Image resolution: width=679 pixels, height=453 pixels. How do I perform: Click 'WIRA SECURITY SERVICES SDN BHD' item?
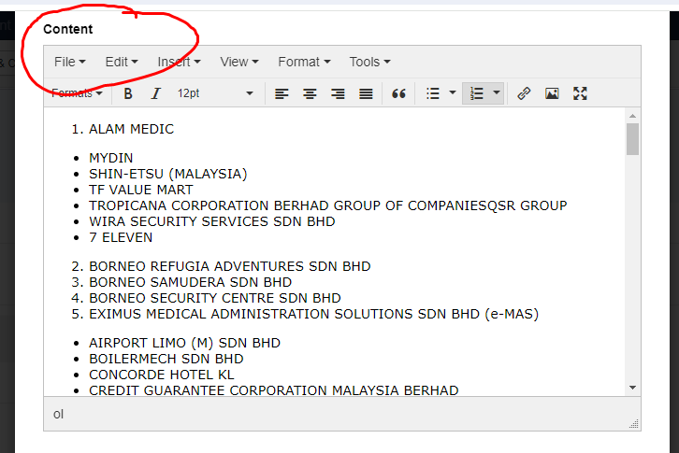[211, 221]
